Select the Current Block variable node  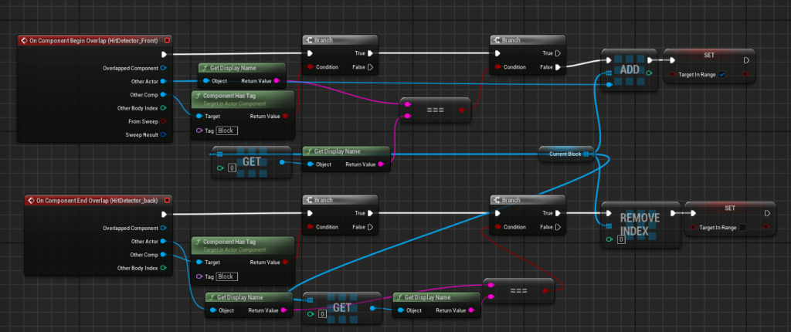pos(564,154)
